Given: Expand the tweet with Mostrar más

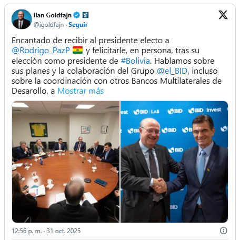Looking at the screenshot, I should 81,91.
